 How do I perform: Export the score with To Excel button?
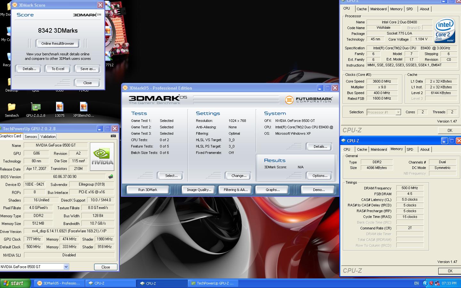point(58,69)
